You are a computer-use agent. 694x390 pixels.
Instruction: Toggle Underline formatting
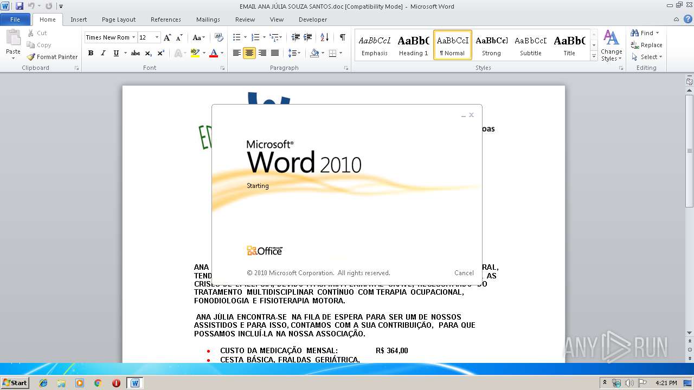[x=116, y=53]
